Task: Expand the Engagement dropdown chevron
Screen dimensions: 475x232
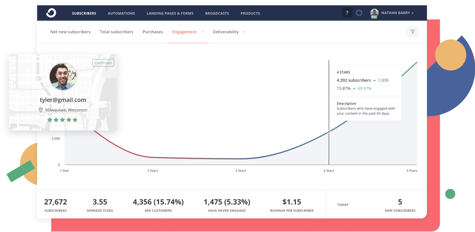Action: (x=203, y=32)
